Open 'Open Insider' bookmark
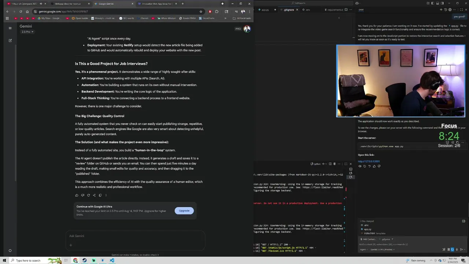This screenshot has height=264, width=469. [80, 18]
